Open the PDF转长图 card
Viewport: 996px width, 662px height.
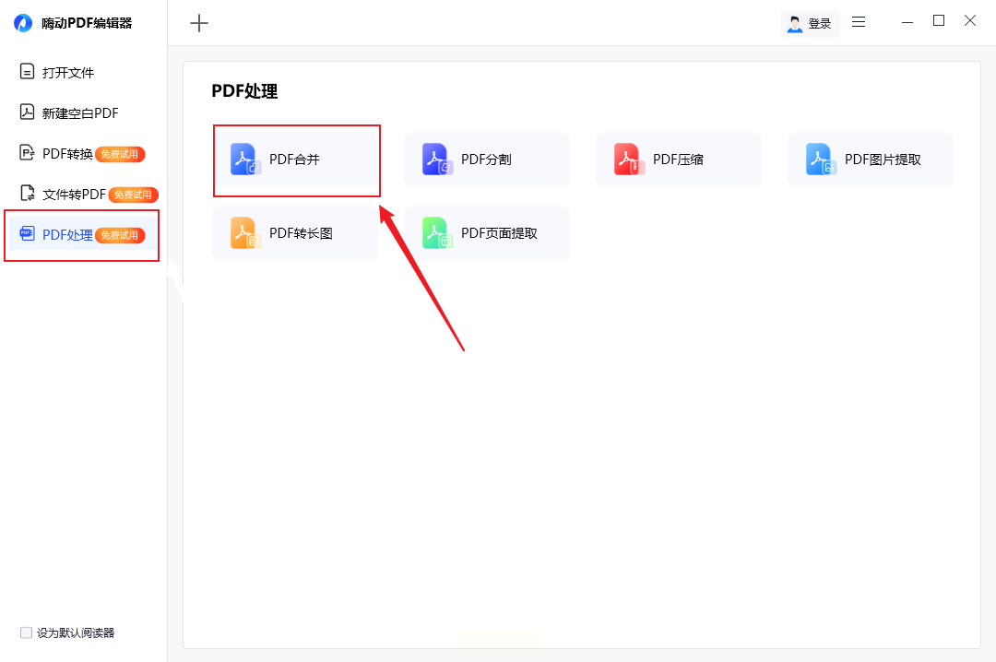(295, 233)
